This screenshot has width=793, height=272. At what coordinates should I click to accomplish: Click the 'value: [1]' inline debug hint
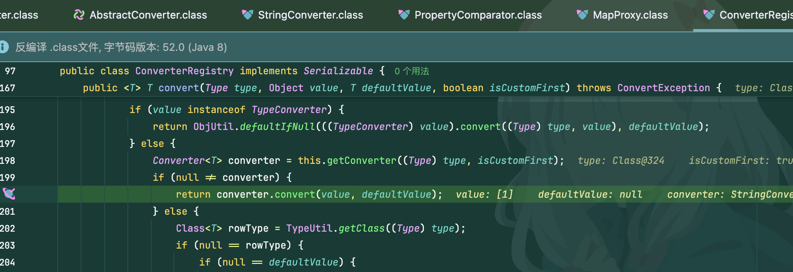tap(484, 195)
